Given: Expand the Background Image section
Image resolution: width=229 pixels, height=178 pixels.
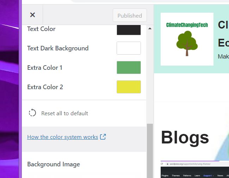Looking at the screenshot, I should click(54, 164).
